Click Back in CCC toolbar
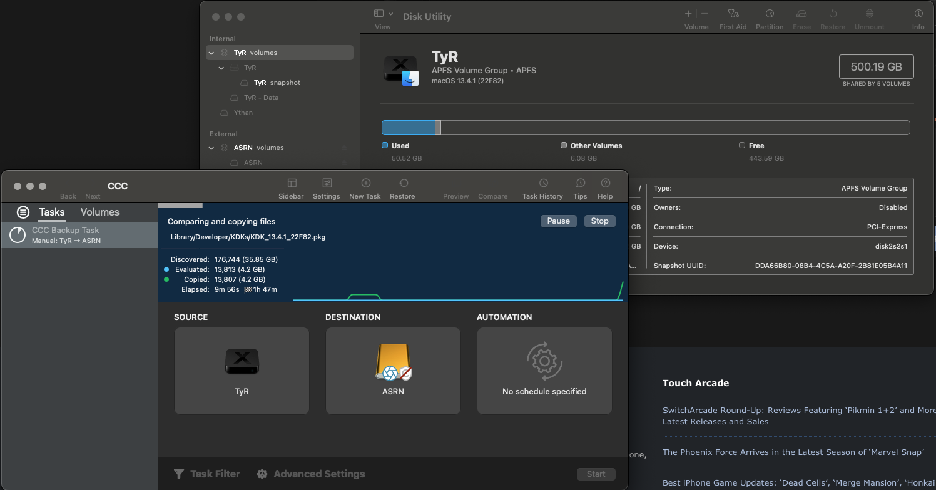 (x=68, y=196)
